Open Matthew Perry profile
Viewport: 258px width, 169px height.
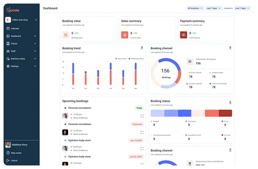pyautogui.click(x=19, y=145)
